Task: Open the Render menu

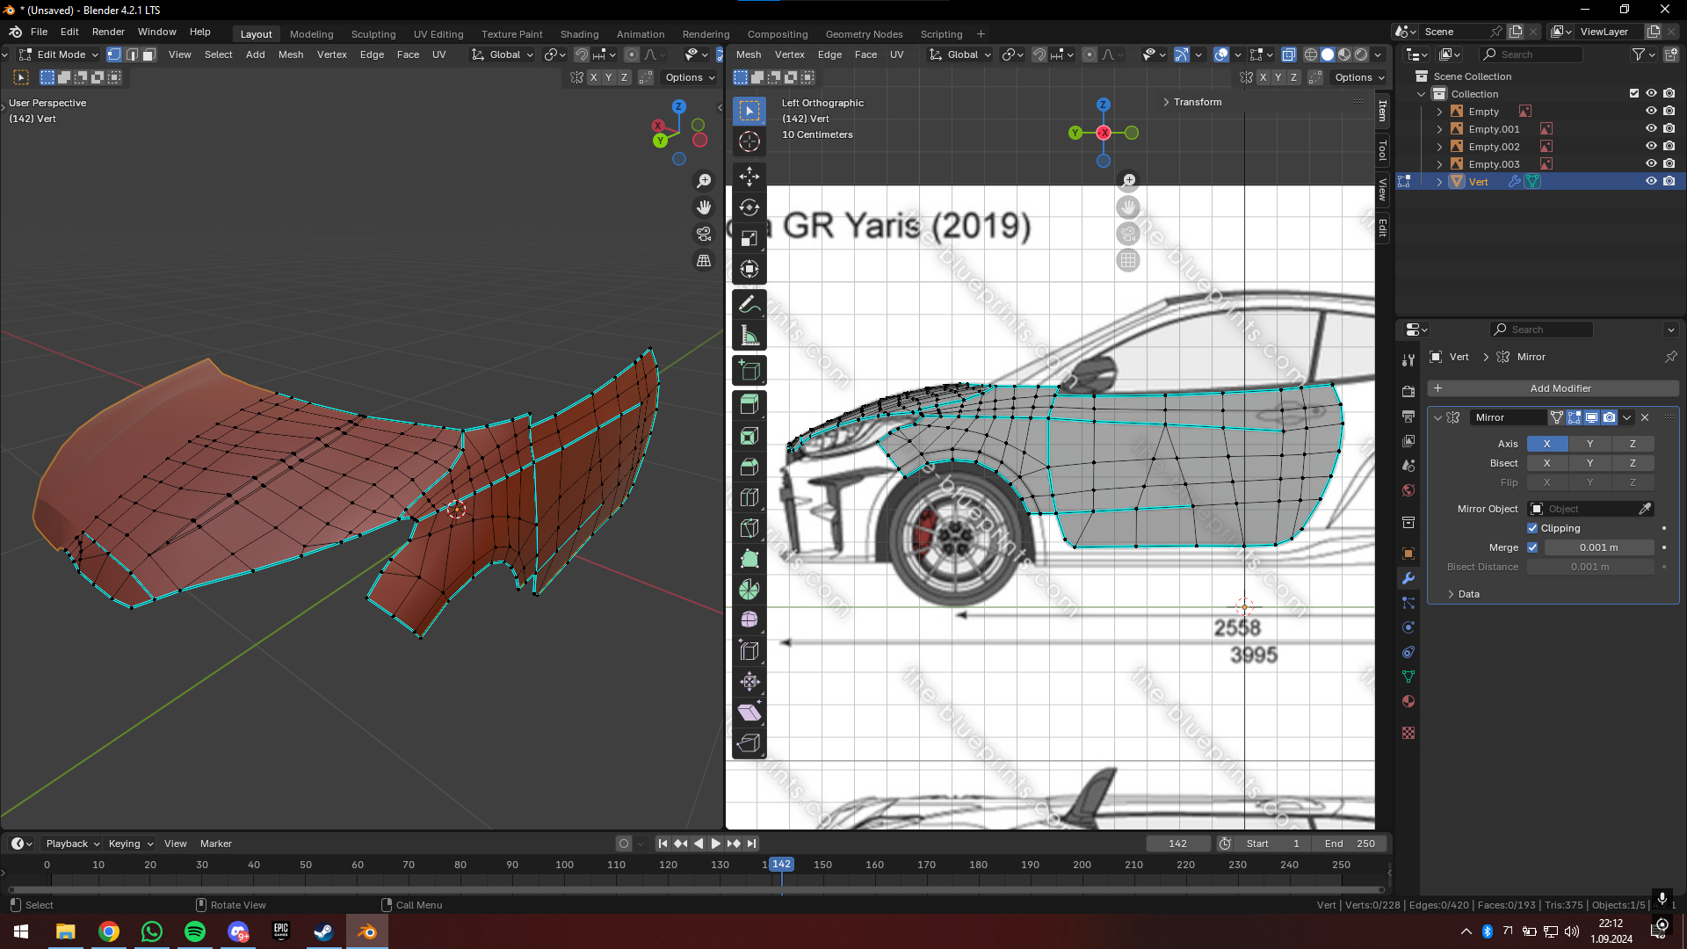Action: [108, 32]
